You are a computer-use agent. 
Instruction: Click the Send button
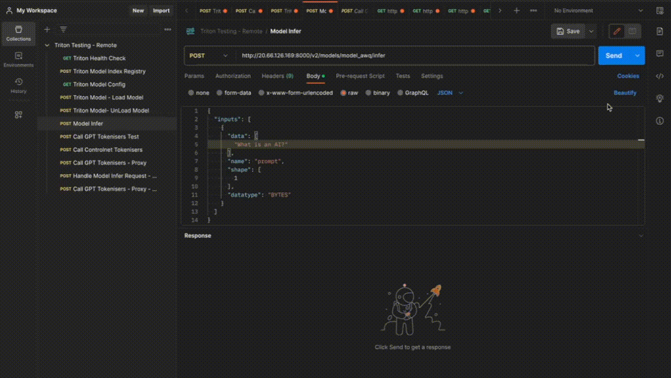click(x=613, y=56)
